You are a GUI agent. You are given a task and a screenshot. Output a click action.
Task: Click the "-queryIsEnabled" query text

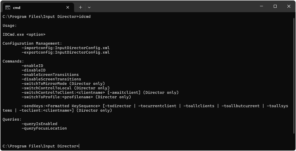click(40, 124)
